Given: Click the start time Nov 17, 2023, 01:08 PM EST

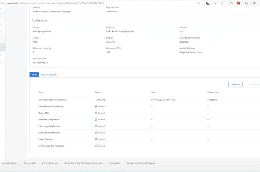Looking at the screenshot, I should click(163, 100).
